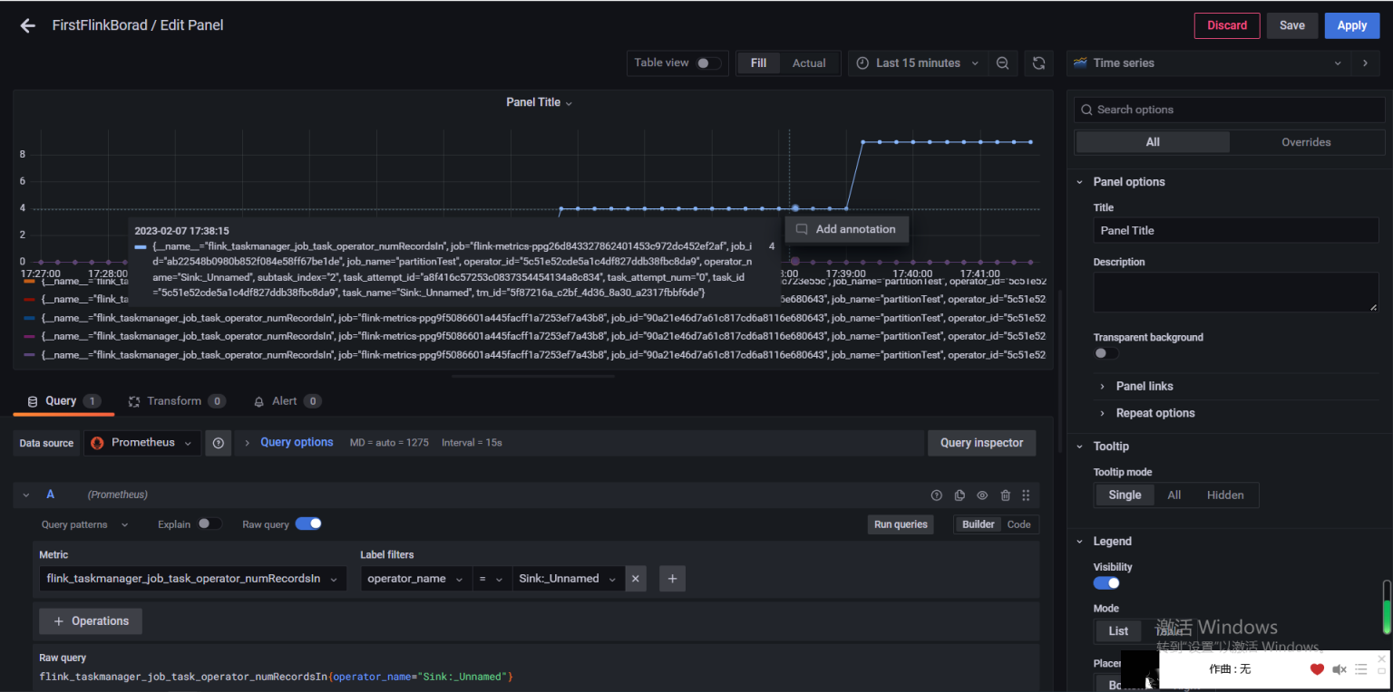Collapse the Panel options section
The height and width of the screenshot is (692, 1393).
click(1129, 182)
